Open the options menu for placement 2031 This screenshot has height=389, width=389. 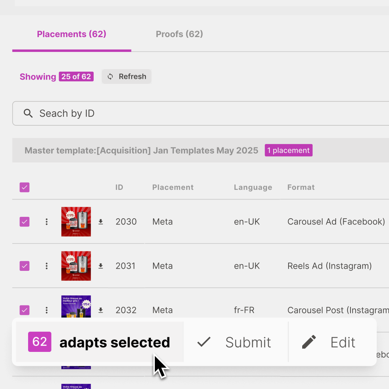46,266
